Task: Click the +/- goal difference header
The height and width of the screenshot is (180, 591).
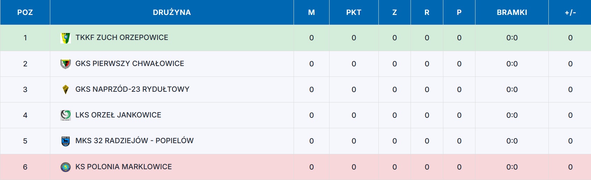Action: click(x=570, y=13)
